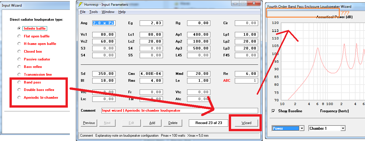Click the Vc1 field showing 80,00
This screenshot has height=141, width=365.
click(x=104, y=35)
